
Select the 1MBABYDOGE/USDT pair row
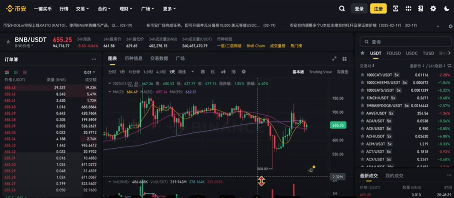coord(405,105)
